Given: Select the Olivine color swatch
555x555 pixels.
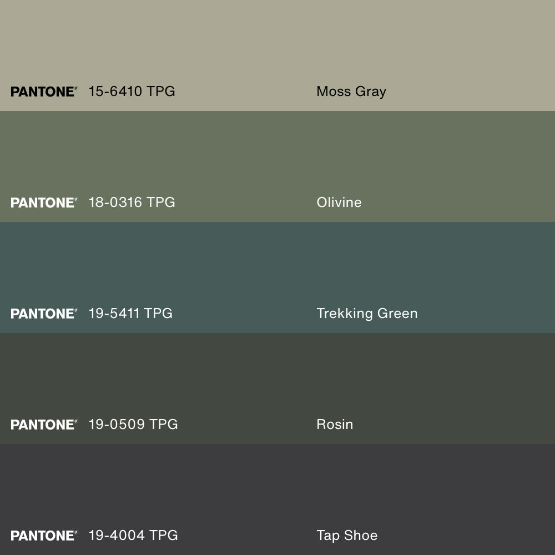Looking at the screenshot, I should pyautogui.click(x=277, y=155).
